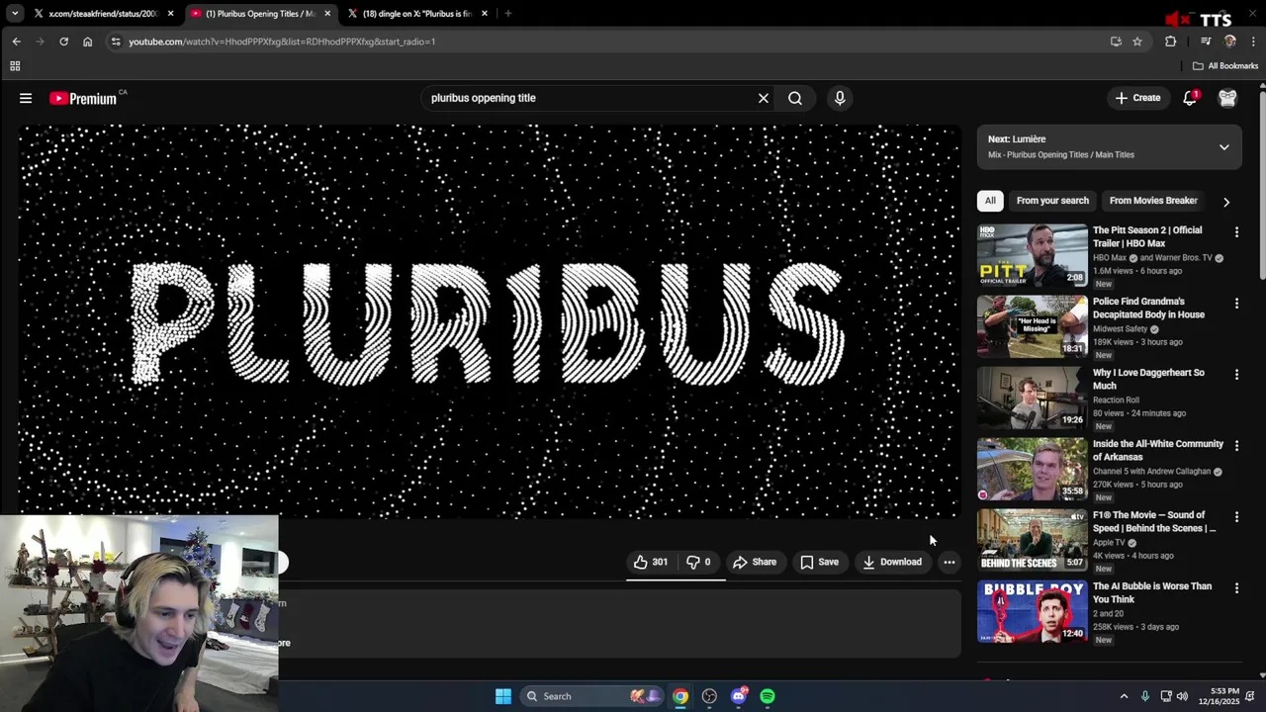The width and height of the screenshot is (1266, 712).
Task: Go to the YouTube Premium home logo
Action: coord(83,98)
